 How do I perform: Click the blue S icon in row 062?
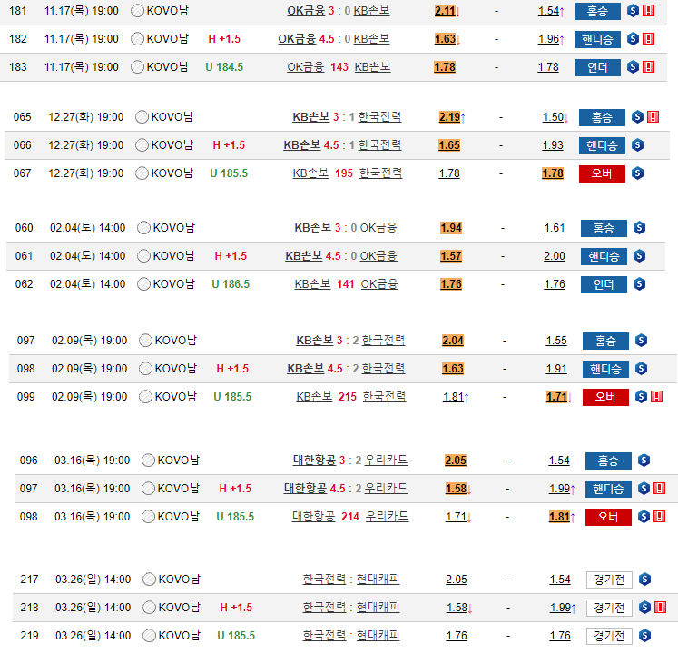(x=639, y=284)
